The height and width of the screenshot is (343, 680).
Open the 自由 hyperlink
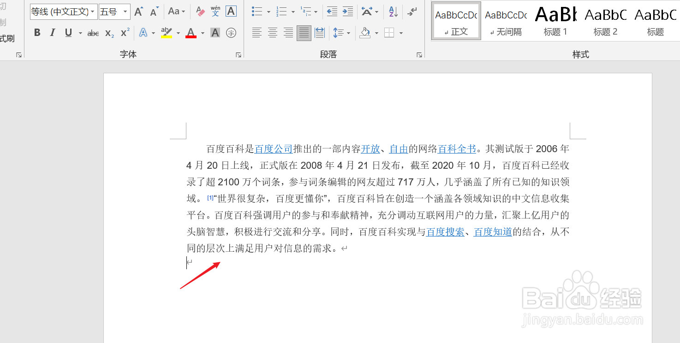pos(399,149)
